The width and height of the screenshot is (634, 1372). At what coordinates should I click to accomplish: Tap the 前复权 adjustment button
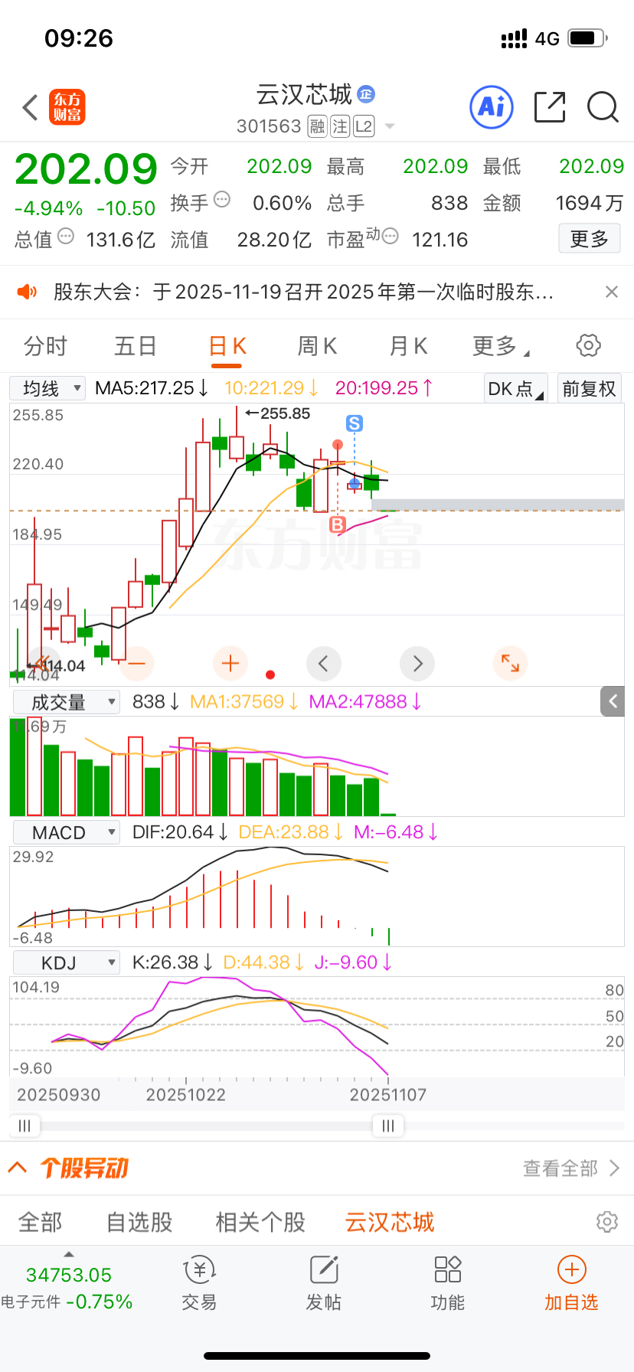tap(589, 389)
